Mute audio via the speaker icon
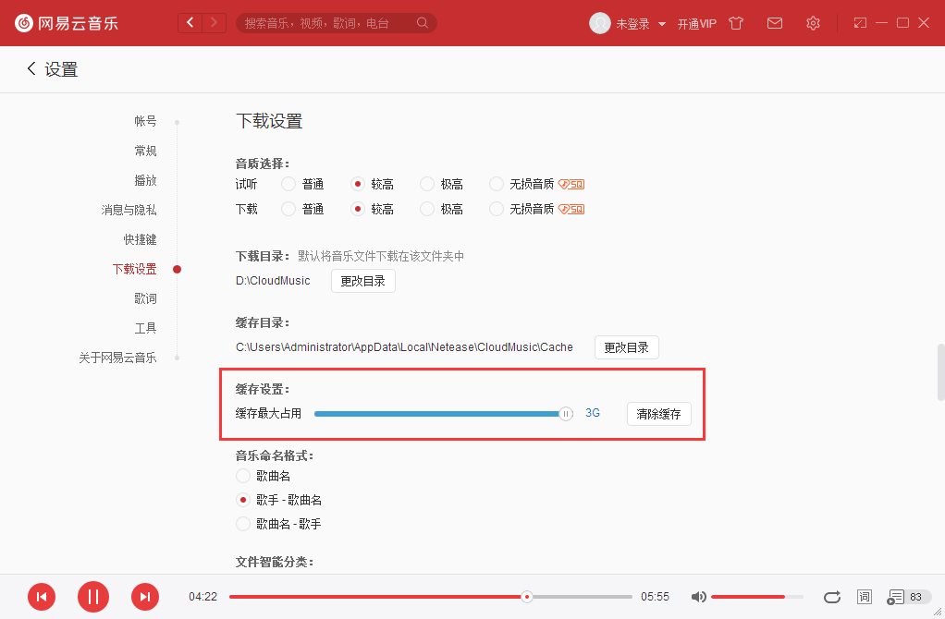The height and width of the screenshot is (619, 945). point(699,597)
